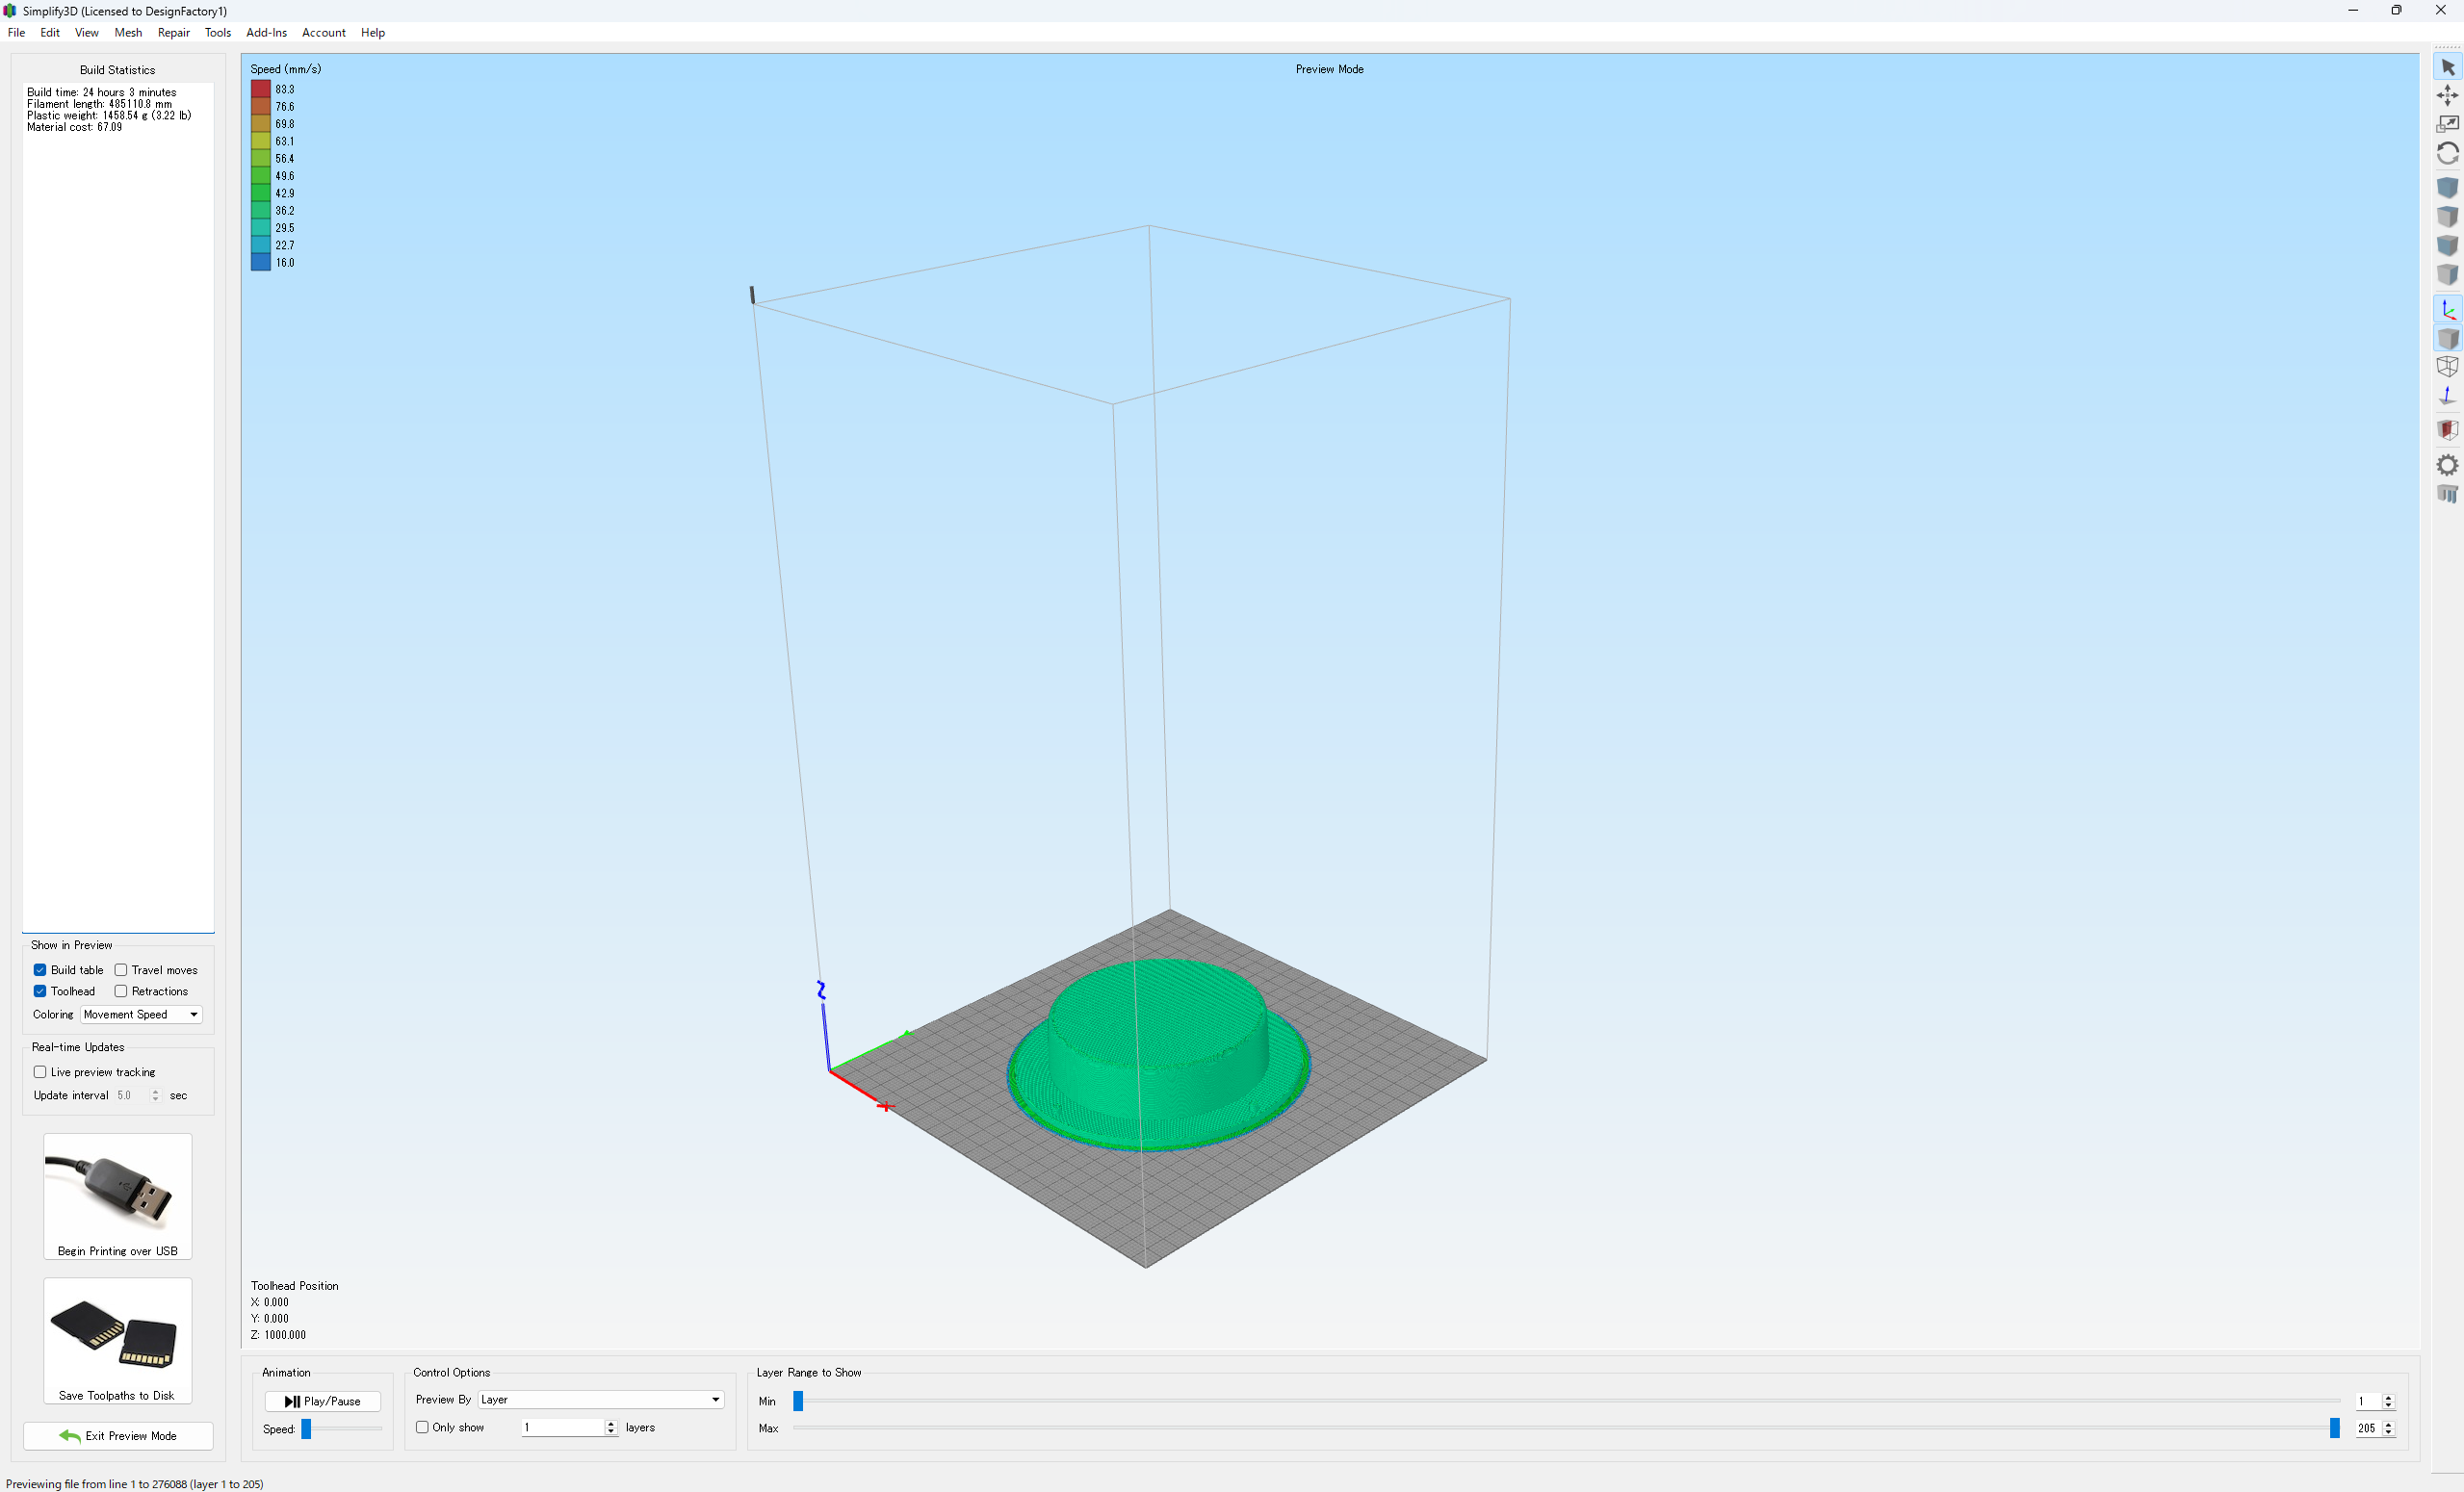The image size is (2464, 1492).
Task: Activate the translate view move tool
Action: (x=2447, y=95)
